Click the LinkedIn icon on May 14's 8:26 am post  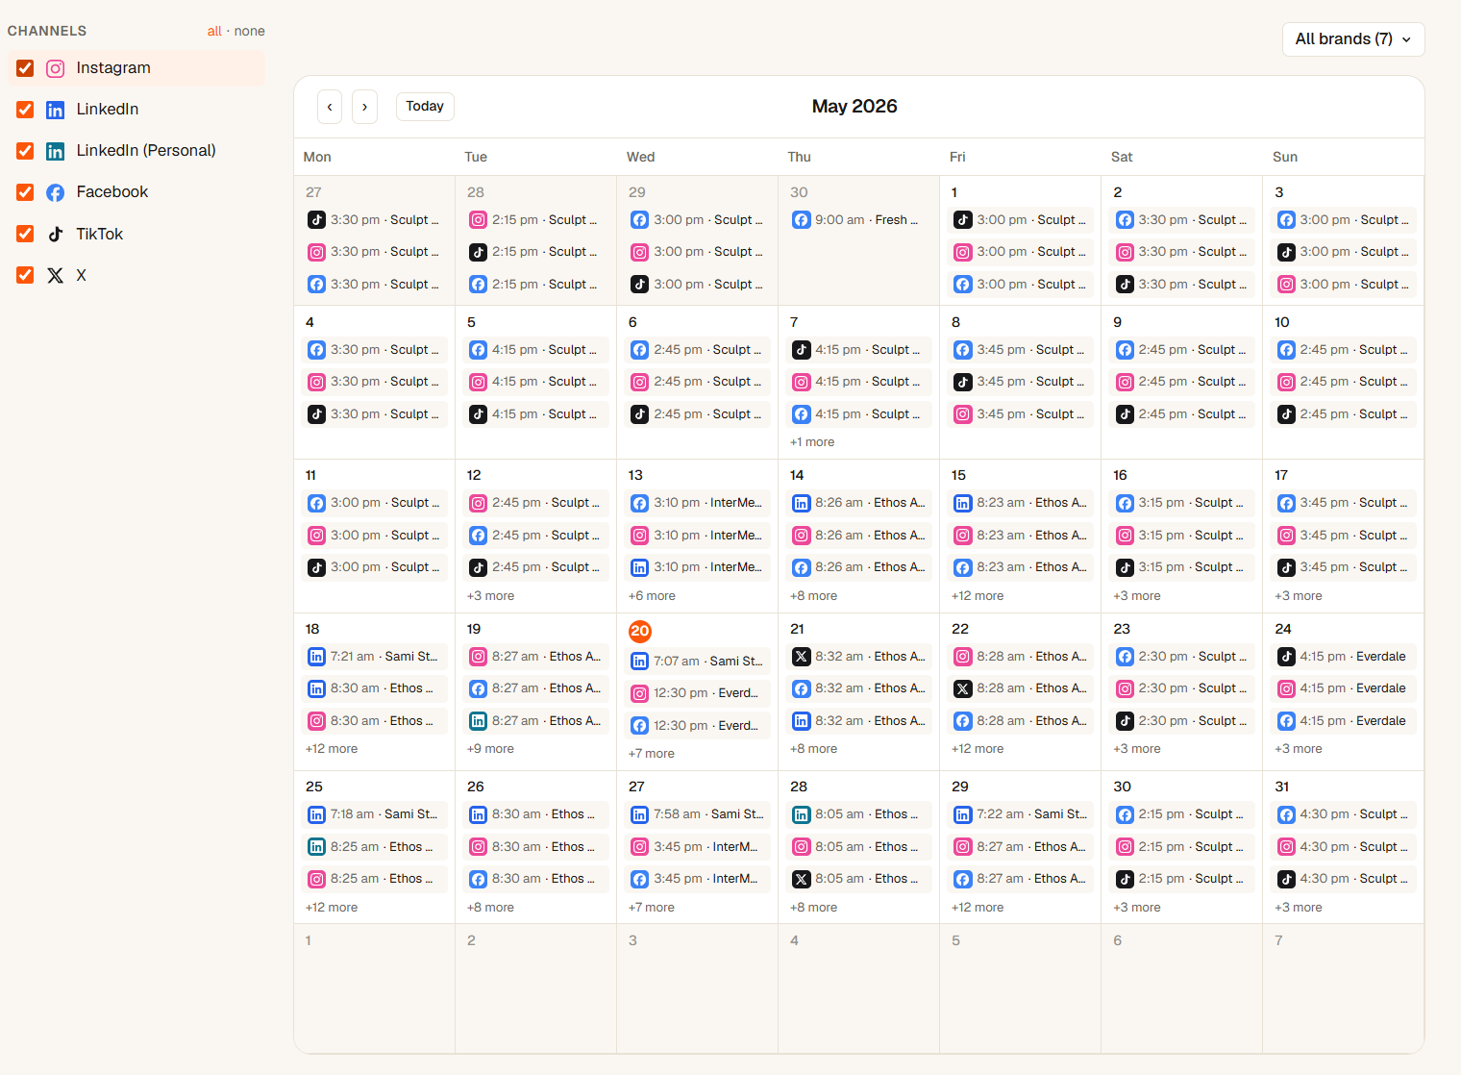click(x=801, y=503)
